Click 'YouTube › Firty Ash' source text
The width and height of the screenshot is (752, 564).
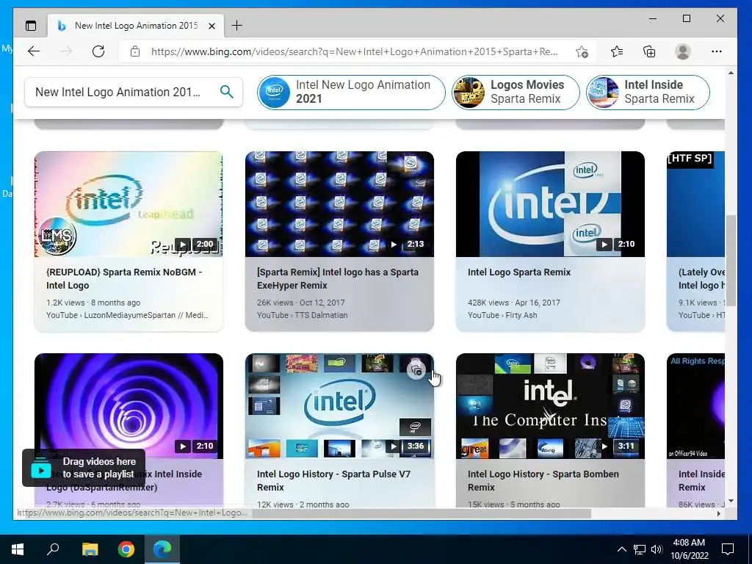click(502, 315)
